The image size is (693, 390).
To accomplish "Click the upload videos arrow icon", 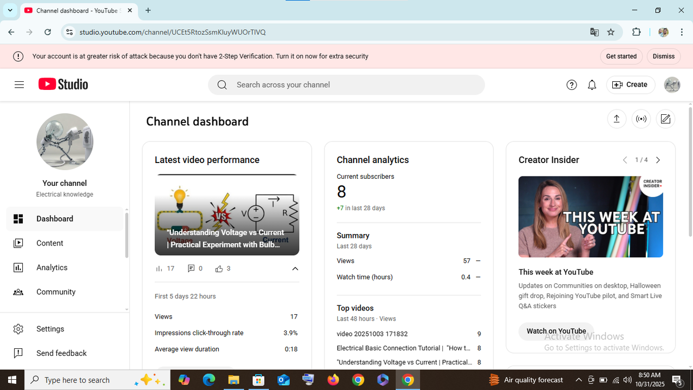I will click(616, 119).
